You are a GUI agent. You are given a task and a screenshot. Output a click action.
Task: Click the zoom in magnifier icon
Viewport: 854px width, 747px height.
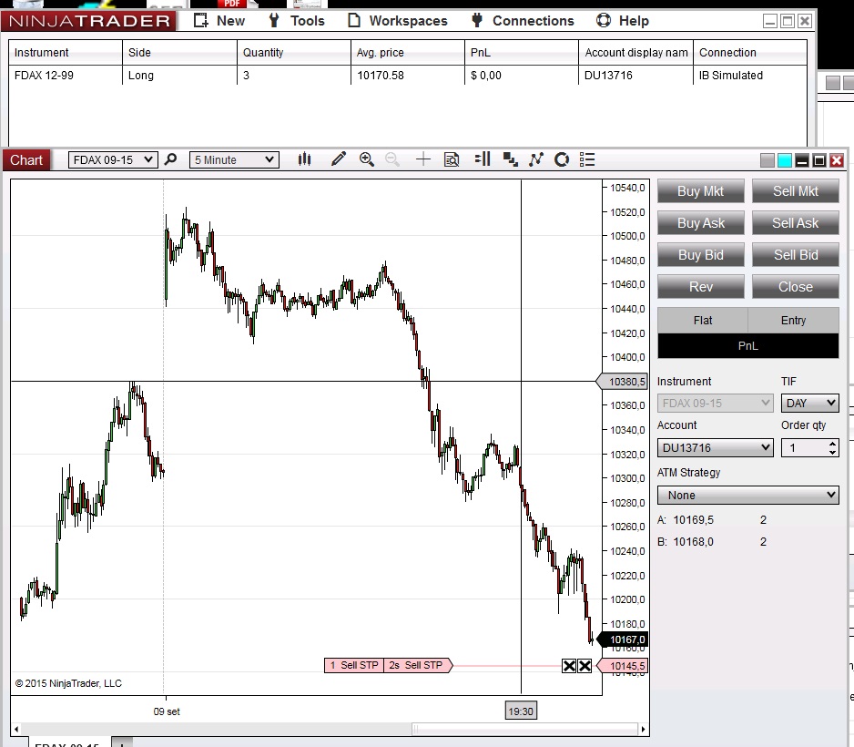pyautogui.click(x=367, y=159)
